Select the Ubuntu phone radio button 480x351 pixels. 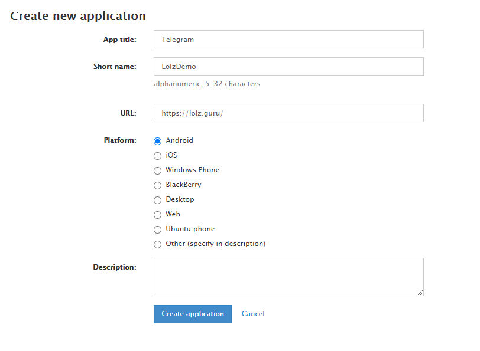(157, 229)
